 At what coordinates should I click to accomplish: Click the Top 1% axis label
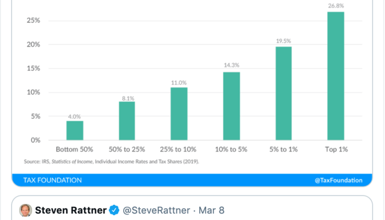tap(335, 150)
